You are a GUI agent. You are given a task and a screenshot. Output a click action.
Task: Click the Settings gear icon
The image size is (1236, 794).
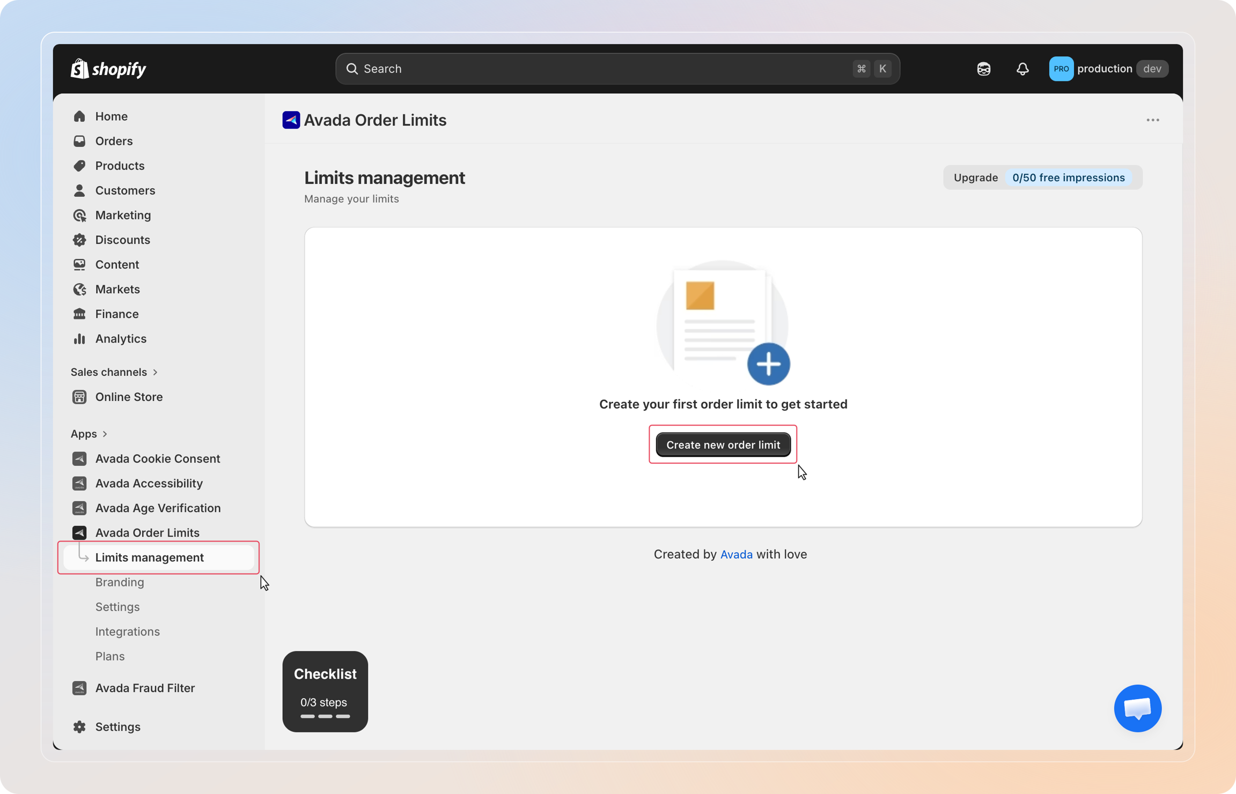pyautogui.click(x=79, y=726)
